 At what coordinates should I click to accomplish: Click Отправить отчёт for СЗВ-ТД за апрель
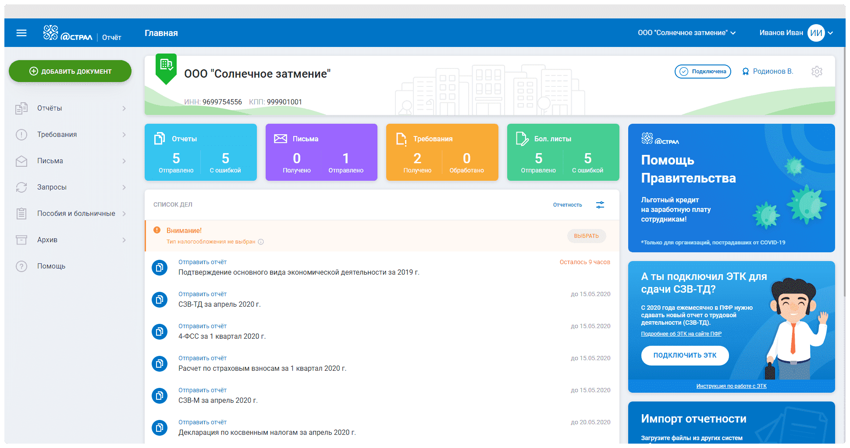(203, 294)
